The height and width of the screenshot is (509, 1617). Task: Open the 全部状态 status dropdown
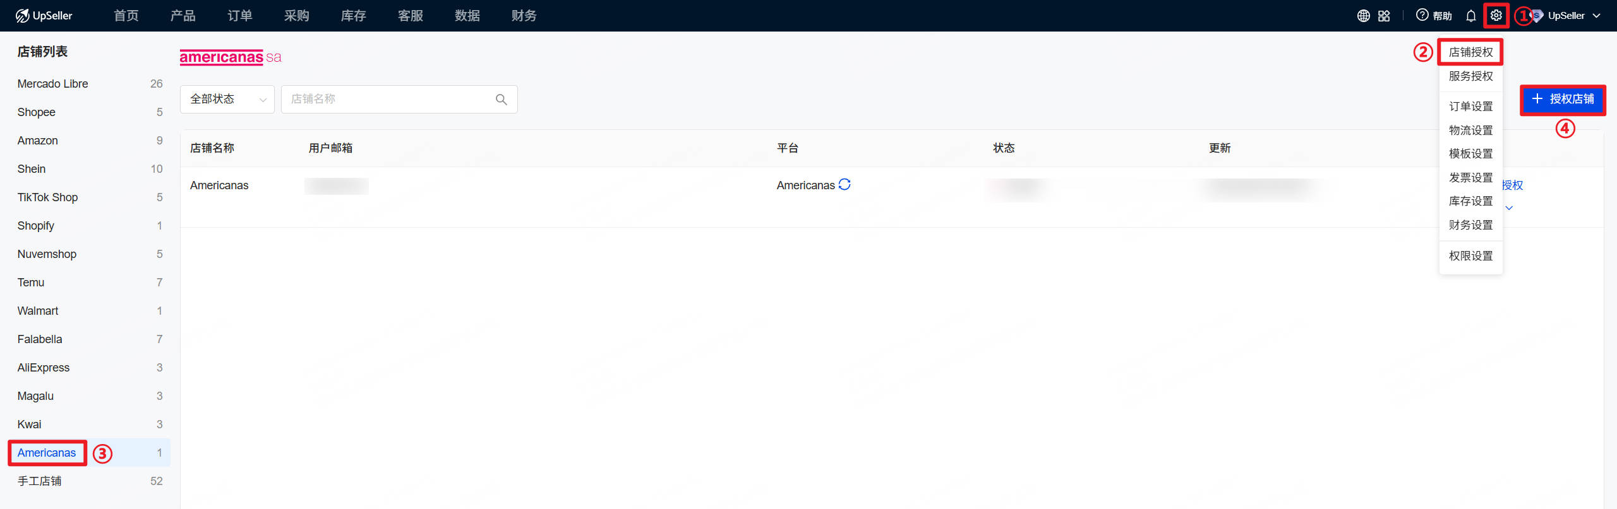coord(227,100)
